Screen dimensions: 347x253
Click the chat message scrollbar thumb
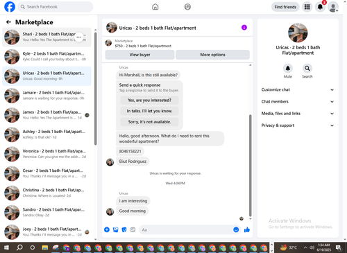point(250,166)
